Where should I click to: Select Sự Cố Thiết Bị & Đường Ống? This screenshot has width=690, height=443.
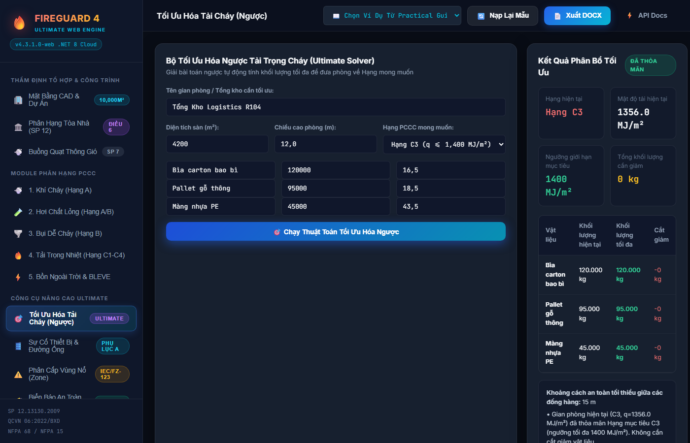(71, 346)
